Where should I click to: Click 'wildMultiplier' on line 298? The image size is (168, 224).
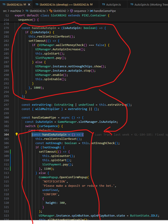[x=47, y=109]
